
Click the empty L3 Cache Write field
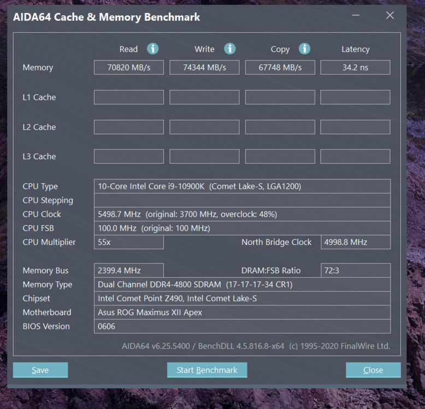tap(204, 157)
